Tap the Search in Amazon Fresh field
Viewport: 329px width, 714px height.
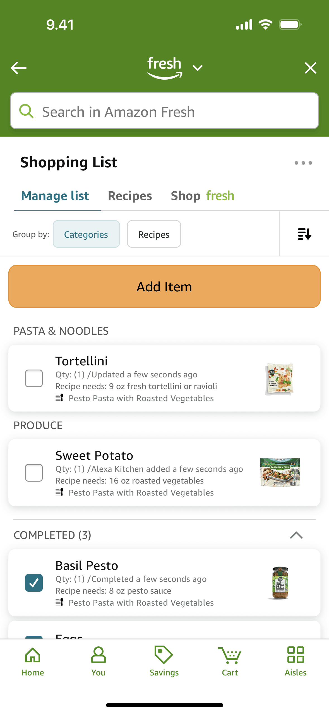[164, 111]
